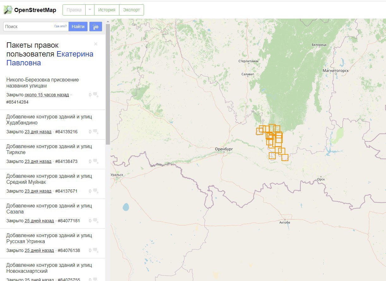
Task: Click '23 дня назад' timestamp for Худабандино
Action: coord(38,132)
